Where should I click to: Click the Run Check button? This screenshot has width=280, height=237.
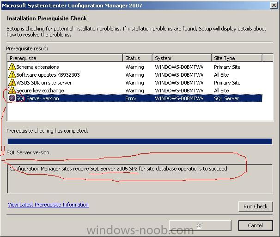click(256, 207)
